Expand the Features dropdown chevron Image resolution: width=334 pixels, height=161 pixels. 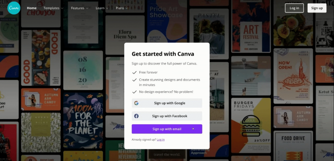pyautogui.click(x=87, y=8)
